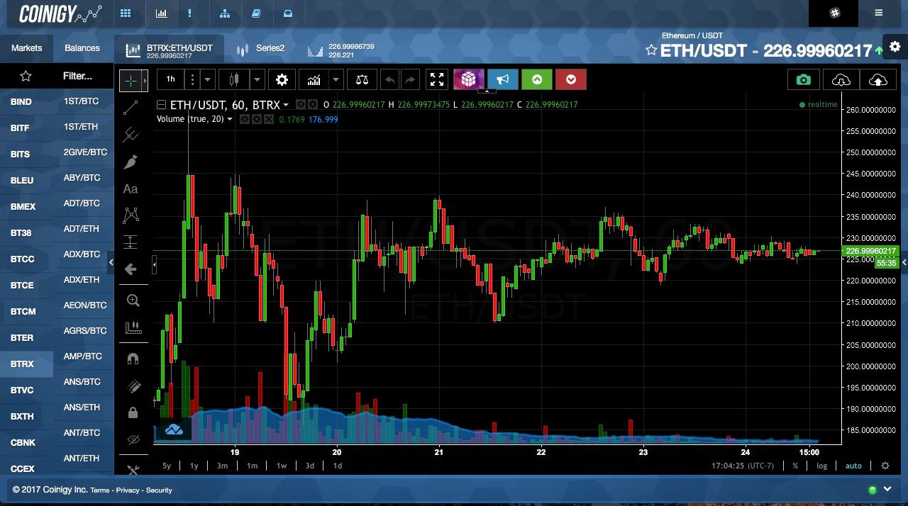
Task: Click the Filter... market search field
Action: [77, 76]
